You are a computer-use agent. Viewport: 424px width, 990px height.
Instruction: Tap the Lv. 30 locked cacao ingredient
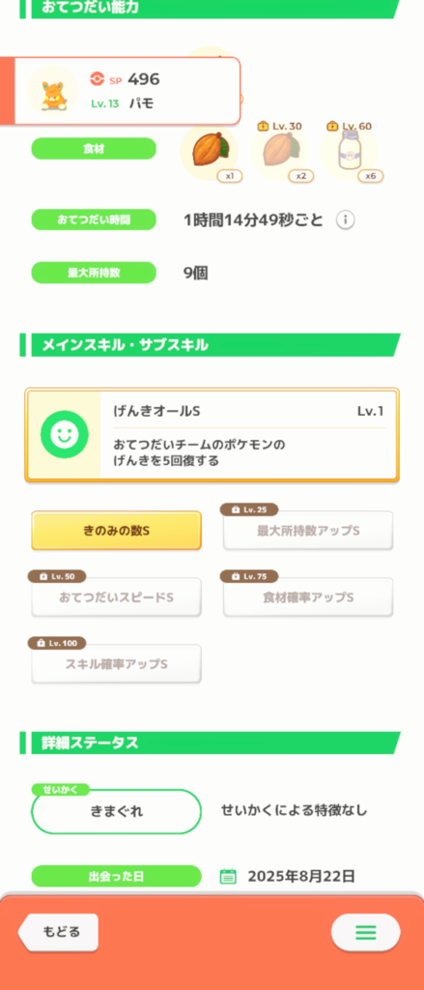(279, 152)
